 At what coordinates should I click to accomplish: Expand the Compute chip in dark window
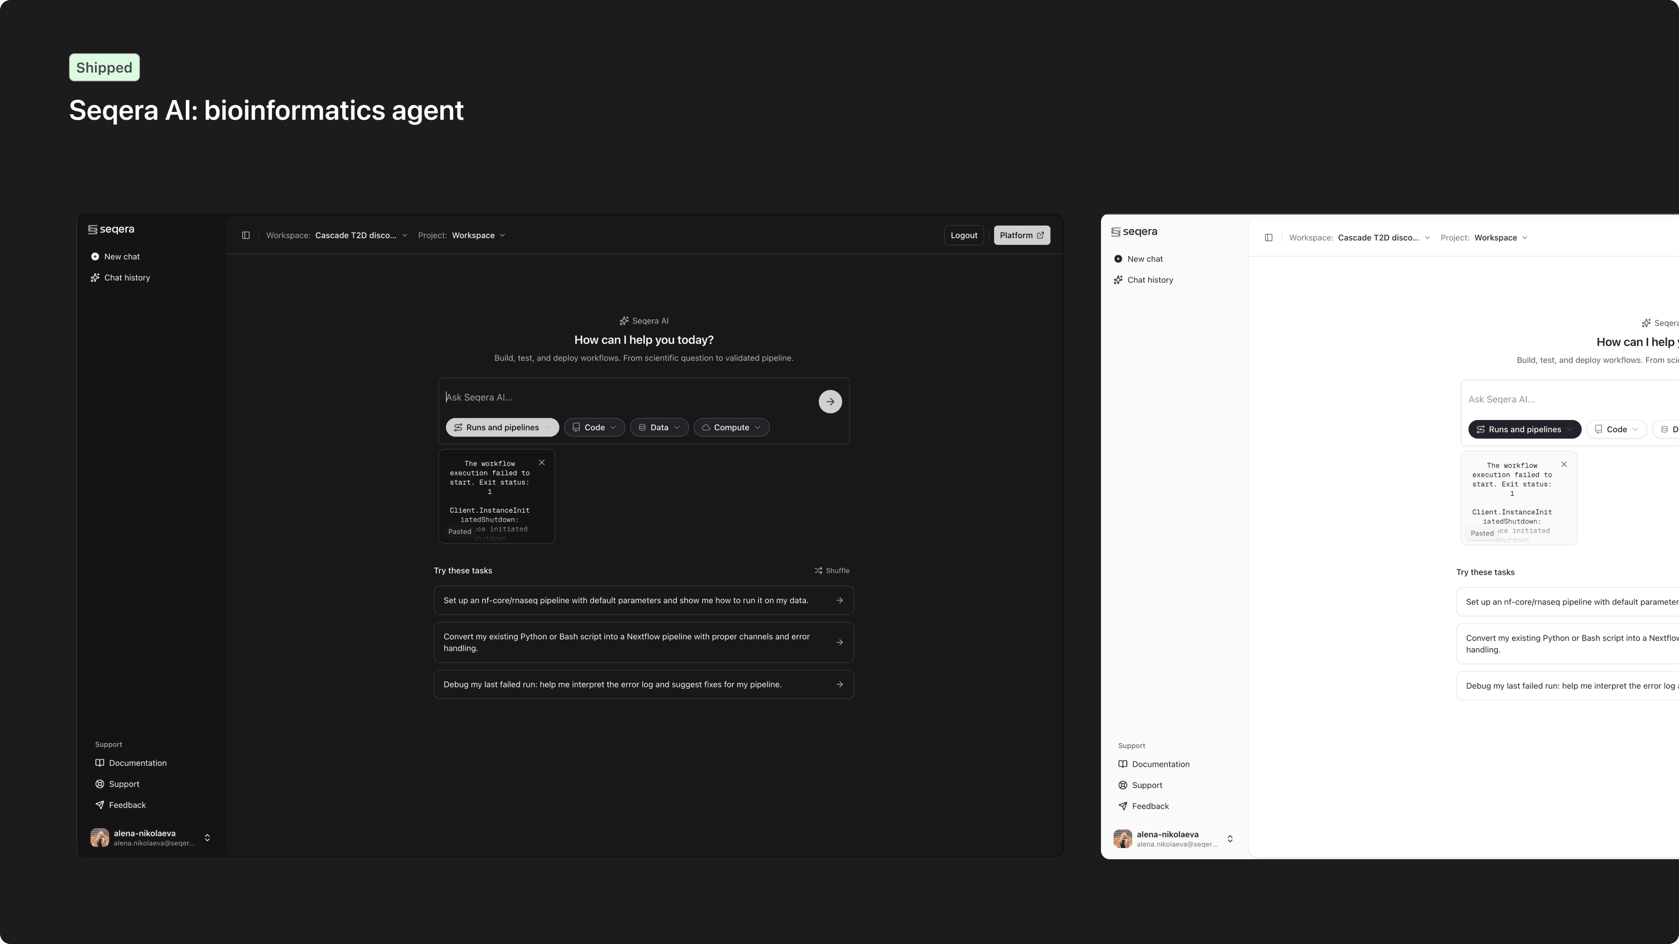pyautogui.click(x=732, y=427)
